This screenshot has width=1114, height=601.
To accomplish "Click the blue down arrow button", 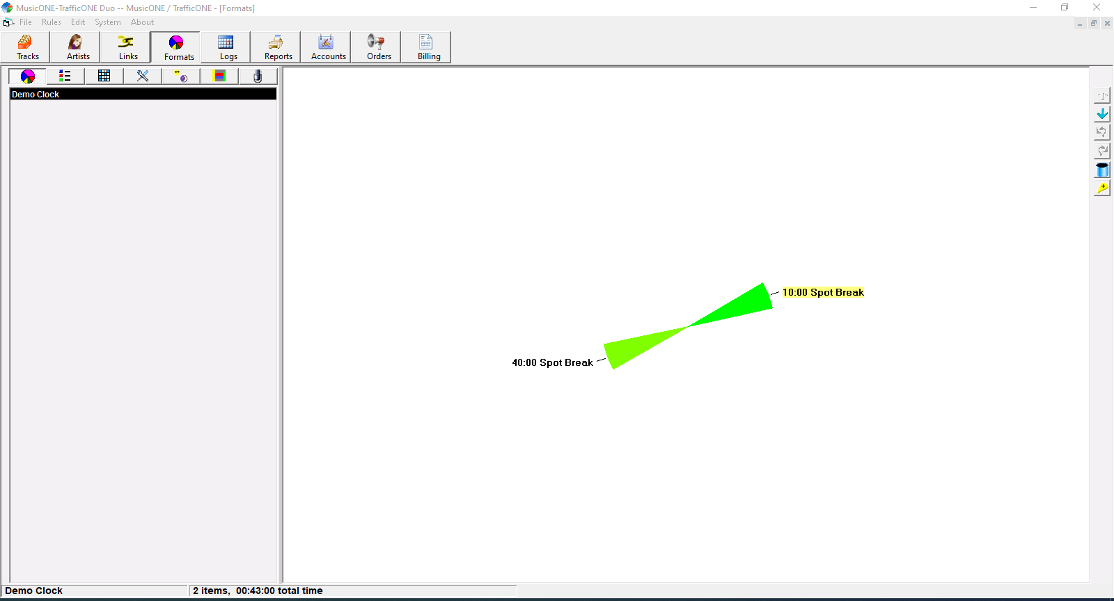I will pos(1102,114).
